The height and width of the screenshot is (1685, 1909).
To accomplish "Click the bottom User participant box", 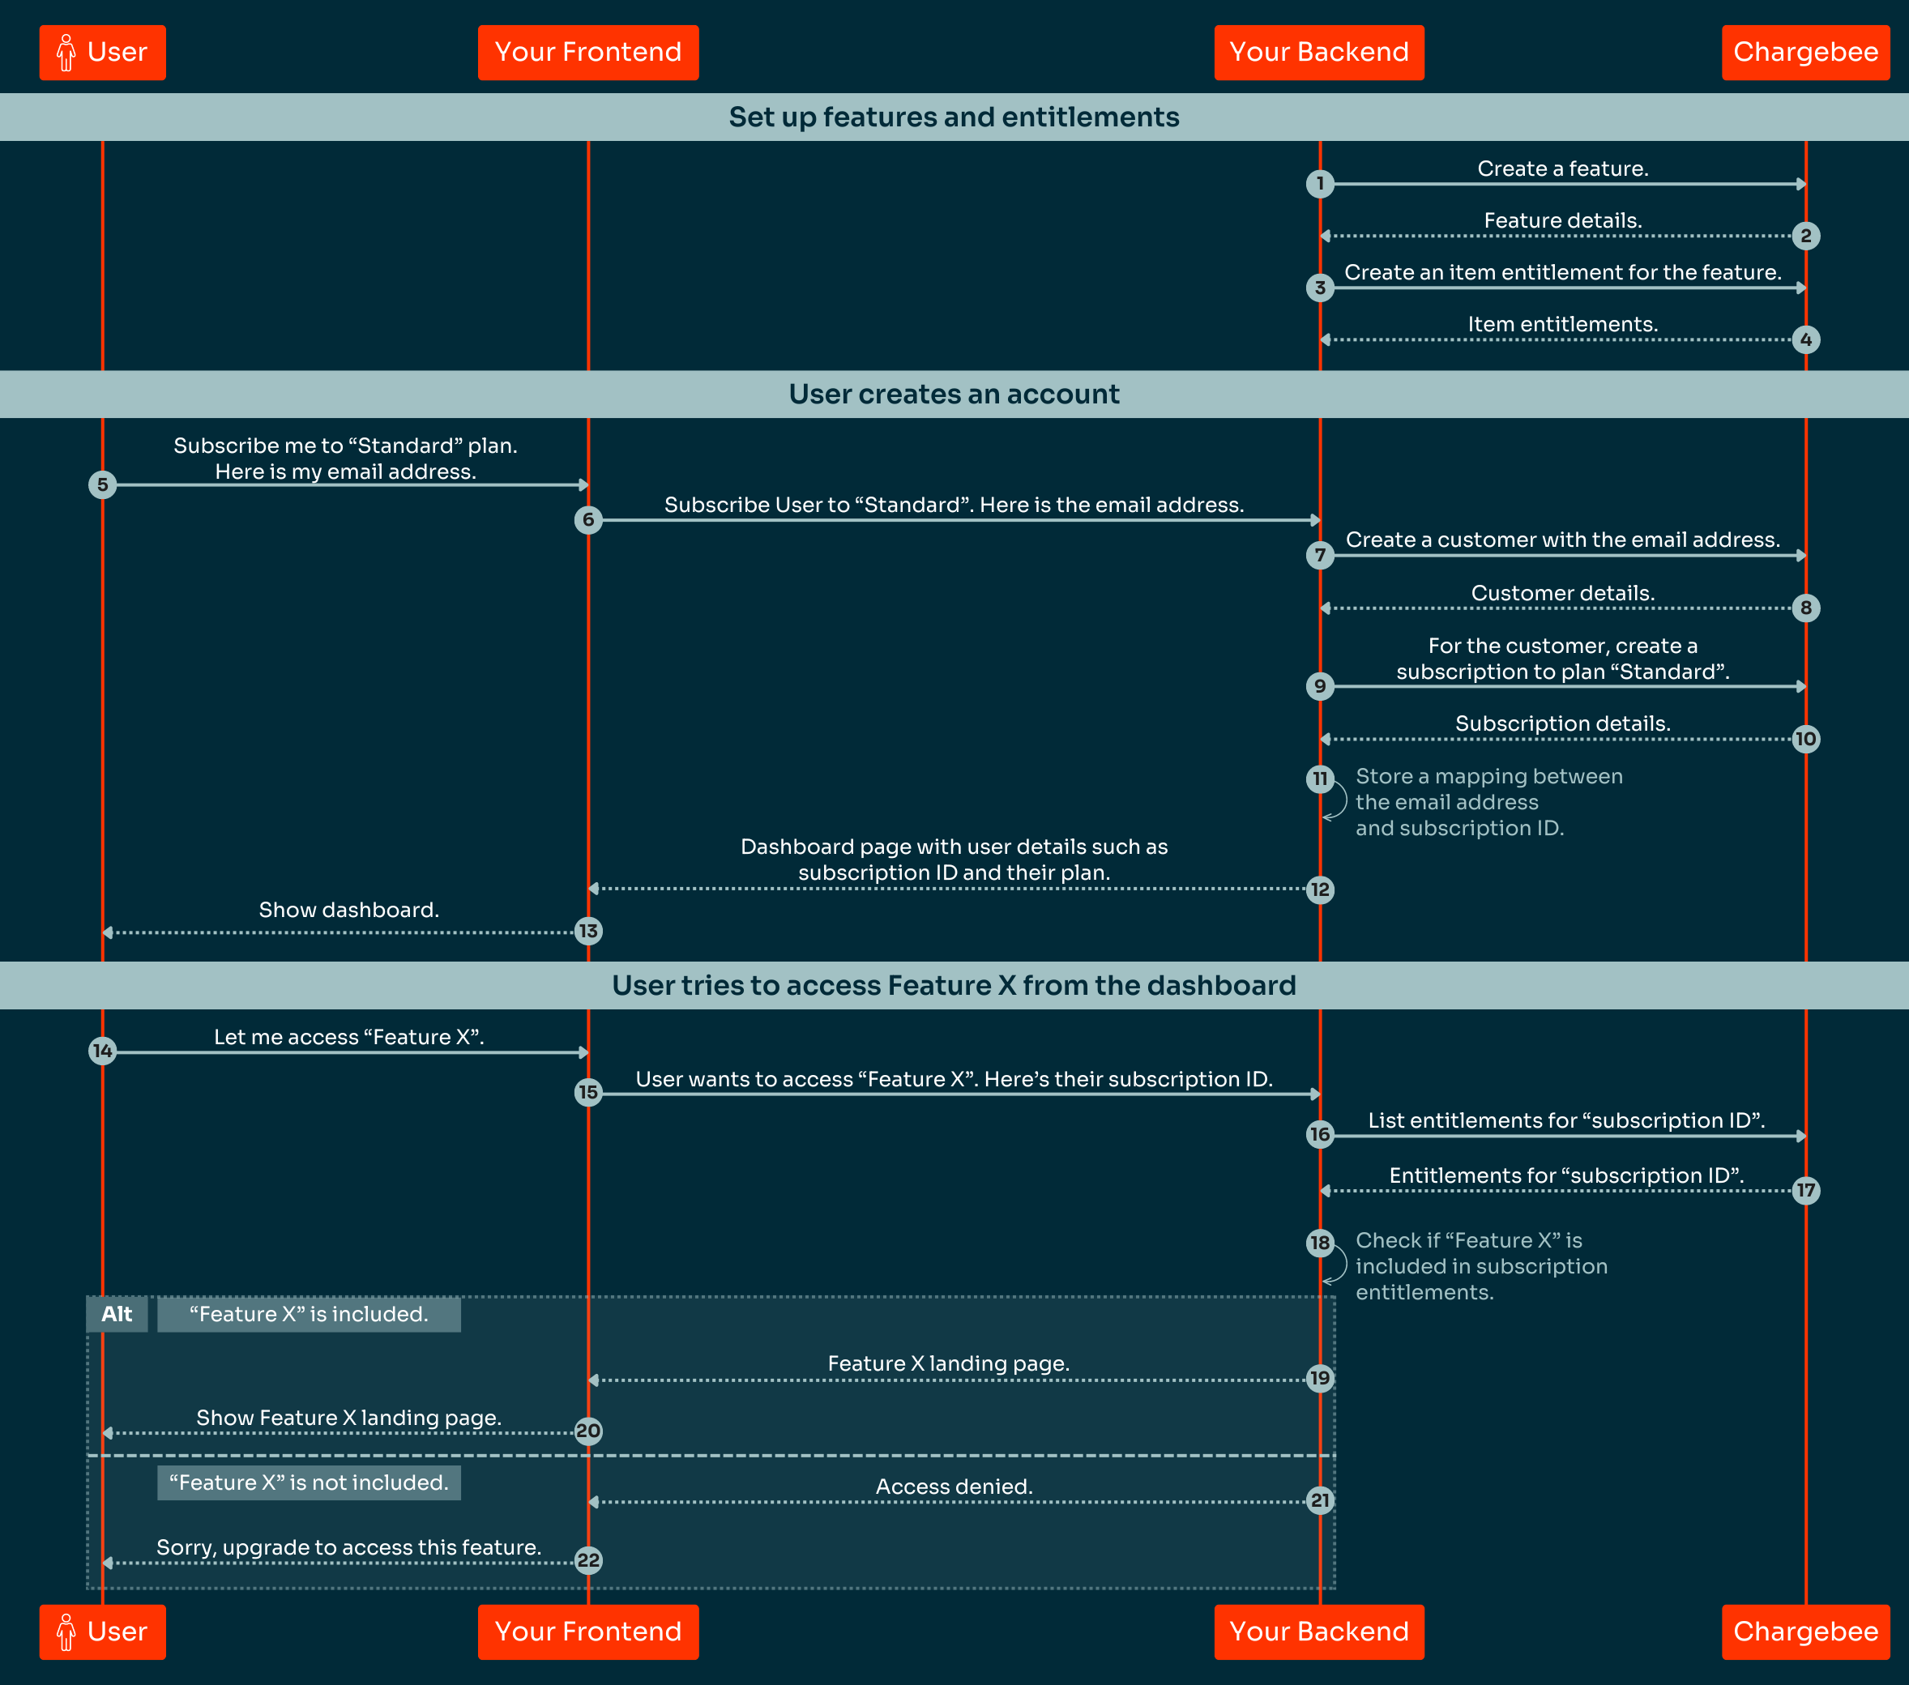I will click(103, 1632).
